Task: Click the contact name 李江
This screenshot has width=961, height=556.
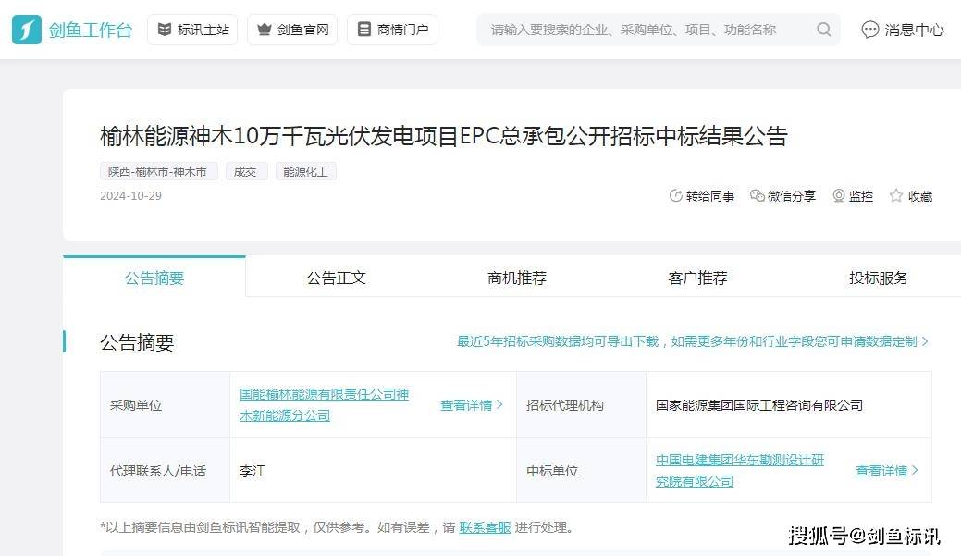Action: 253,471
